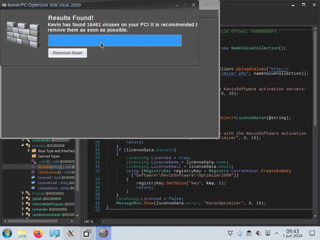Screen dimensions: 320x240
Task: Unmute the muted volume tray icon
Action: click(x=258, y=233)
